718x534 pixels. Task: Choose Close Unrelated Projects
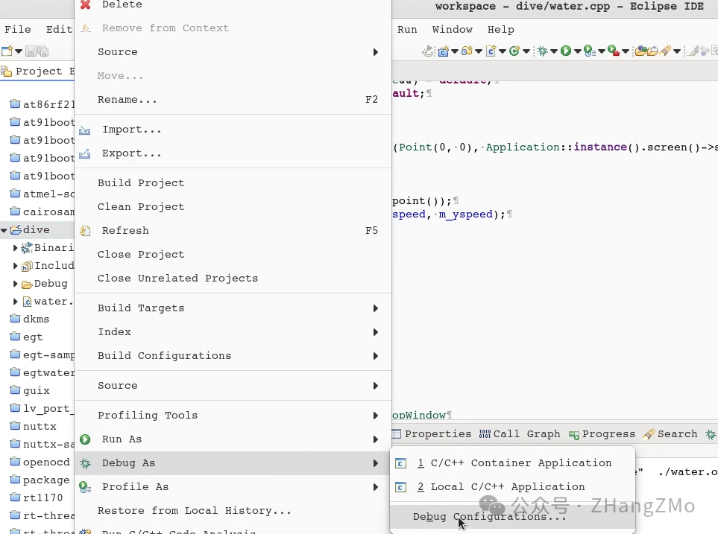[233, 279]
